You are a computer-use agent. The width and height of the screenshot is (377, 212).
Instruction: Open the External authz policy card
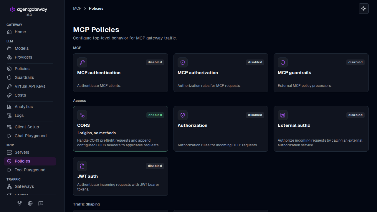pos(321,129)
